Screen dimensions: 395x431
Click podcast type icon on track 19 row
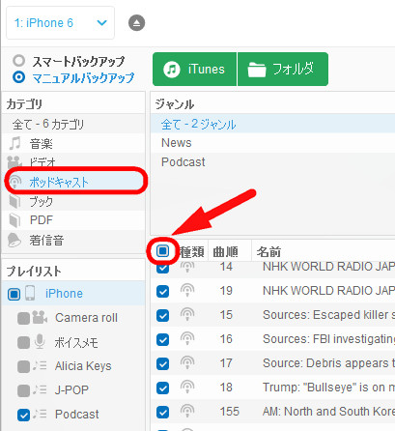click(x=187, y=291)
